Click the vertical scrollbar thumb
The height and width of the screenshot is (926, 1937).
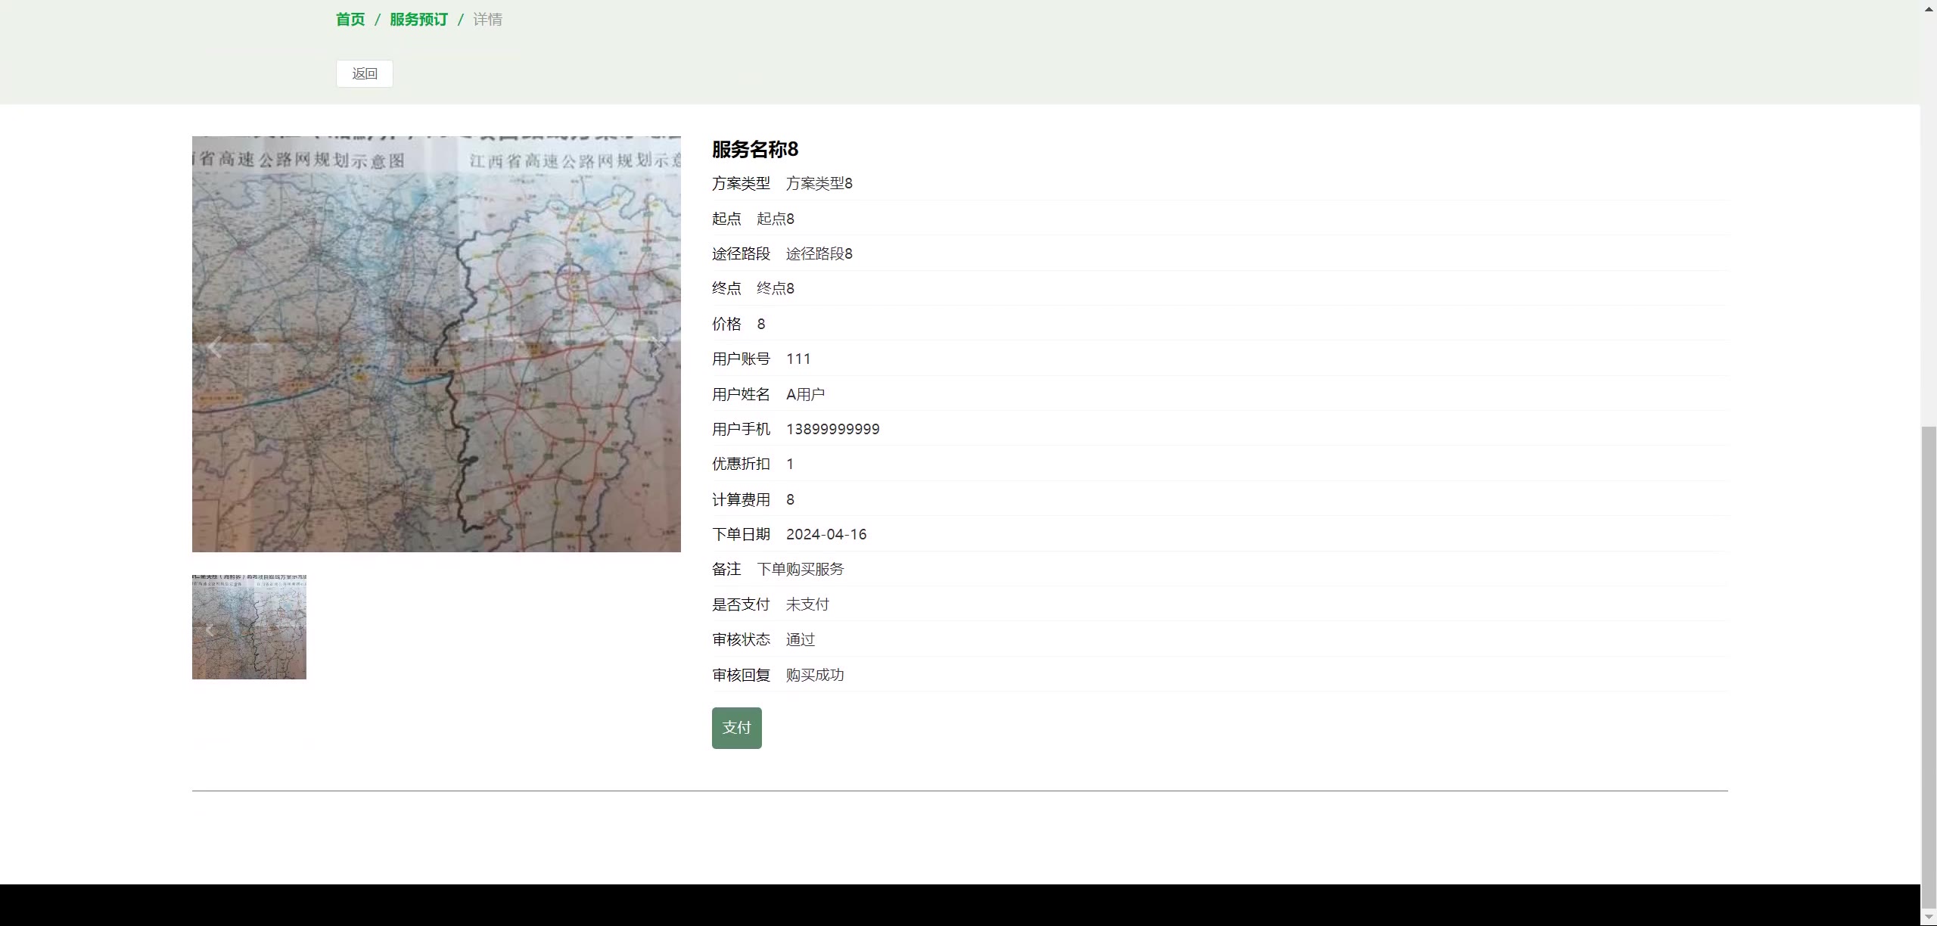pyautogui.click(x=1929, y=666)
